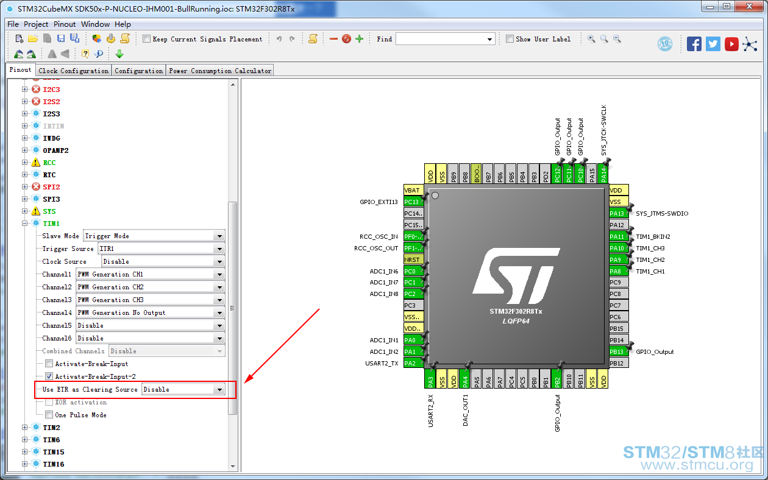
Task: Select the TIM15 tree item
Action: [54, 452]
